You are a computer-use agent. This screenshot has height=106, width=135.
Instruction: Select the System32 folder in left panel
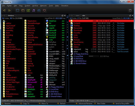click(x=31, y=51)
